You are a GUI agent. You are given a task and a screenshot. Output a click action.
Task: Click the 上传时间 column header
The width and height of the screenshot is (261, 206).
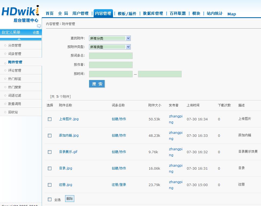point(193,105)
